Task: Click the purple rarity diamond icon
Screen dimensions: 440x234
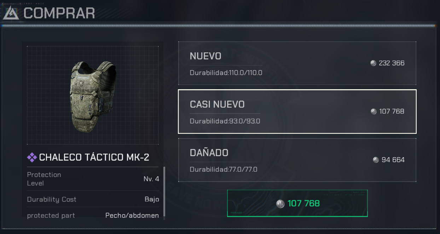Action: [32, 158]
